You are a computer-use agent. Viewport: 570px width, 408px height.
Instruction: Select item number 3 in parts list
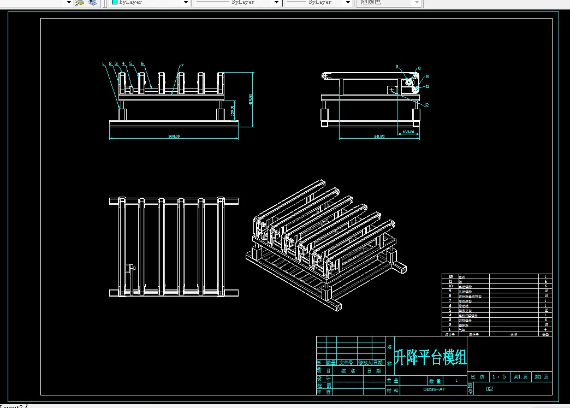click(x=450, y=320)
